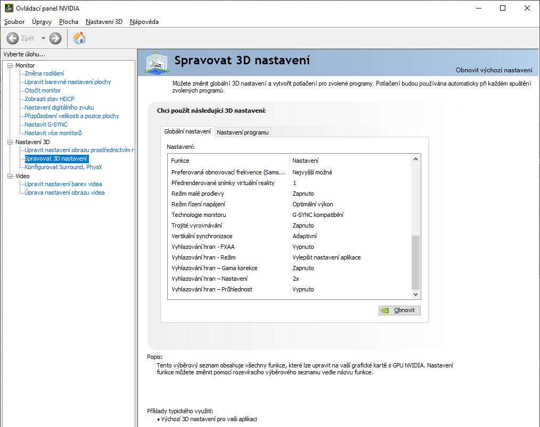This screenshot has height=427, width=540.
Task: Select Režim řízení napájení setting row
Action: pyautogui.click(x=289, y=204)
